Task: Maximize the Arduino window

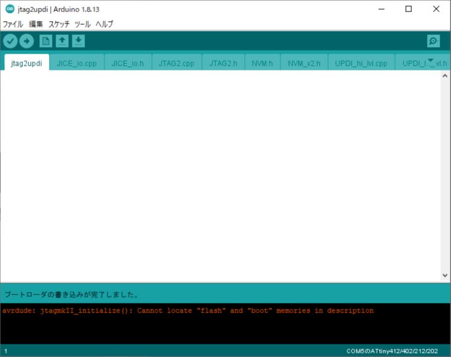Action: pyautogui.click(x=408, y=9)
